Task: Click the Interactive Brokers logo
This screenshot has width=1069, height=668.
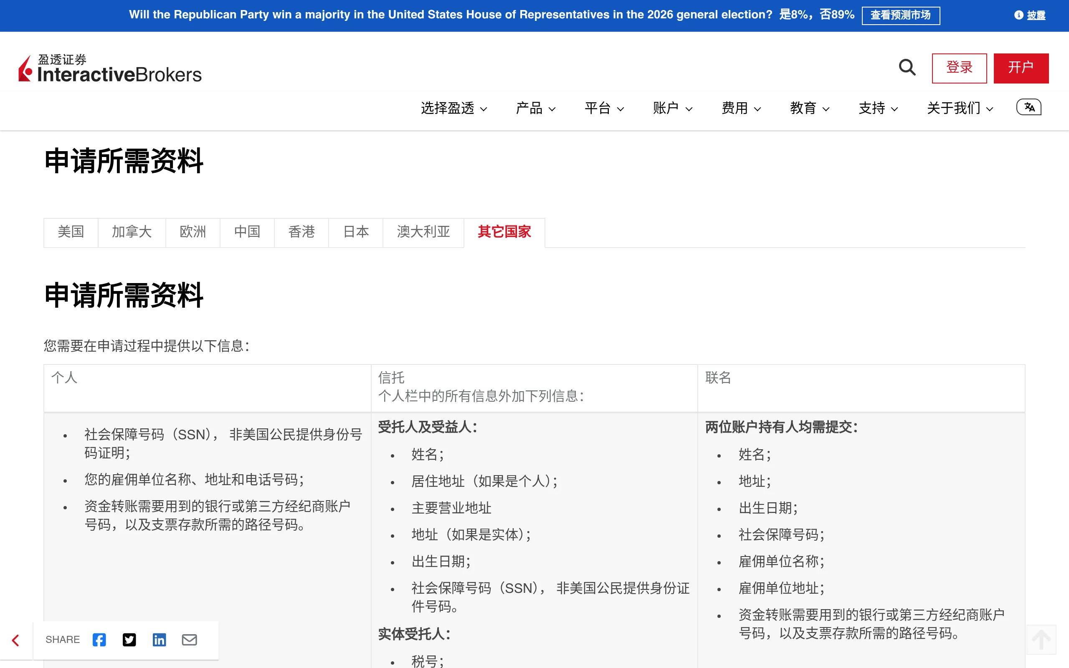Action: 109,68
